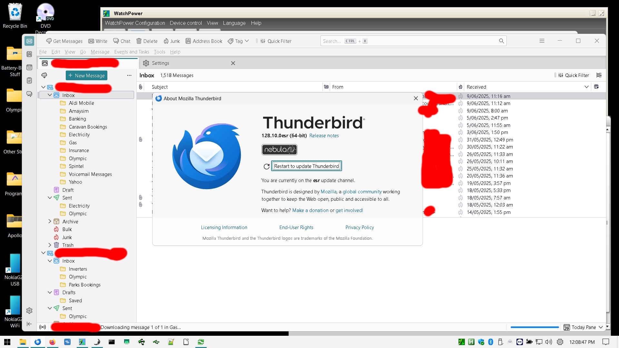Viewport: 619px width, 348px height.
Task: Open the Chat space in sidebar
Action: point(29,94)
